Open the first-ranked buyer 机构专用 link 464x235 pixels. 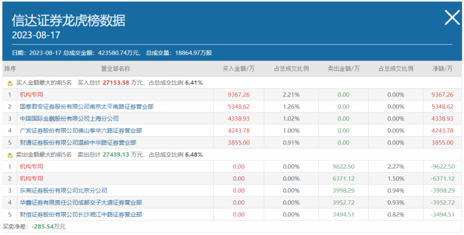[31, 94]
